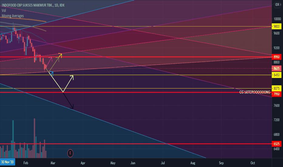The height and width of the screenshot is (167, 283).
Task: Select the 9800 yellow price label
Action: coord(277,26)
